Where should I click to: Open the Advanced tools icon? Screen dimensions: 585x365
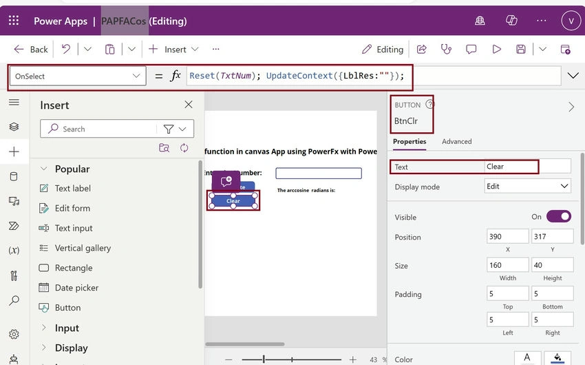14,275
